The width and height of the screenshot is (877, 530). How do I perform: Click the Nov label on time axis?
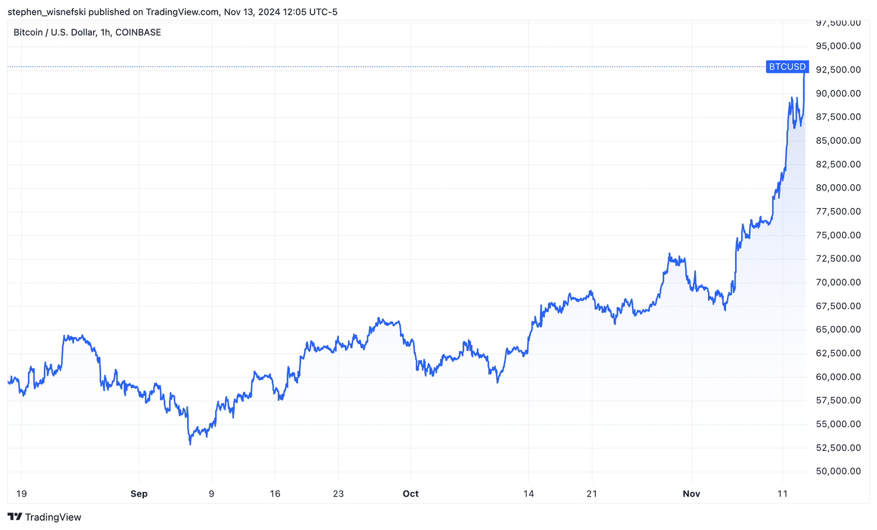pyautogui.click(x=692, y=494)
